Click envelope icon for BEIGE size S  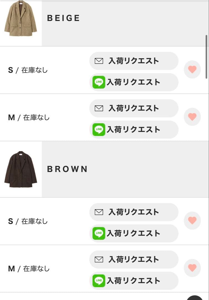(x=99, y=61)
